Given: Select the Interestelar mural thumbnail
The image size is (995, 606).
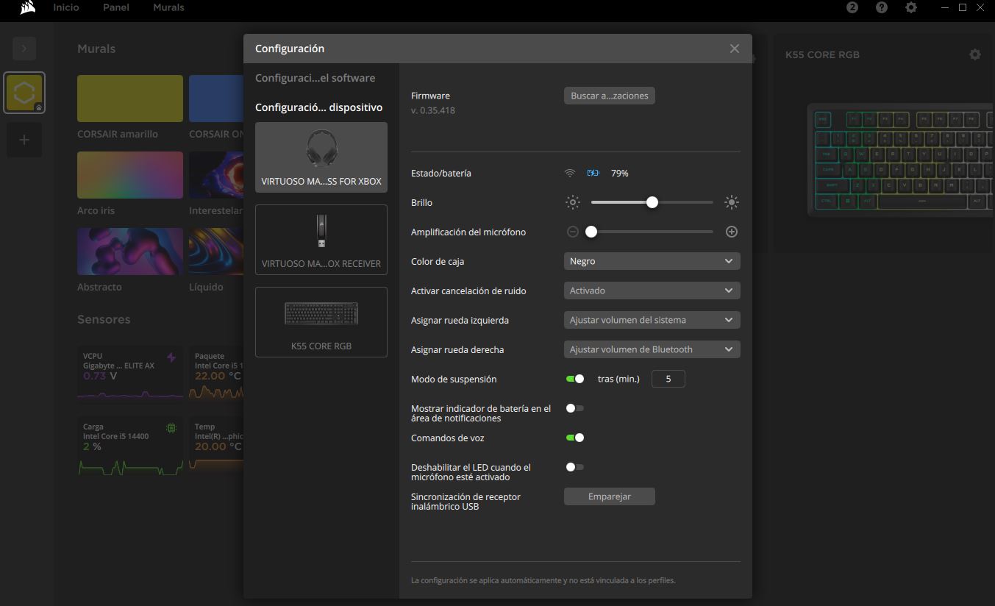Looking at the screenshot, I should pyautogui.click(x=216, y=175).
